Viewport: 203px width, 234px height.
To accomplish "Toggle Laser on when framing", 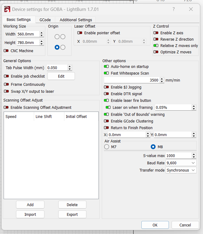I will [x=108, y=107].
